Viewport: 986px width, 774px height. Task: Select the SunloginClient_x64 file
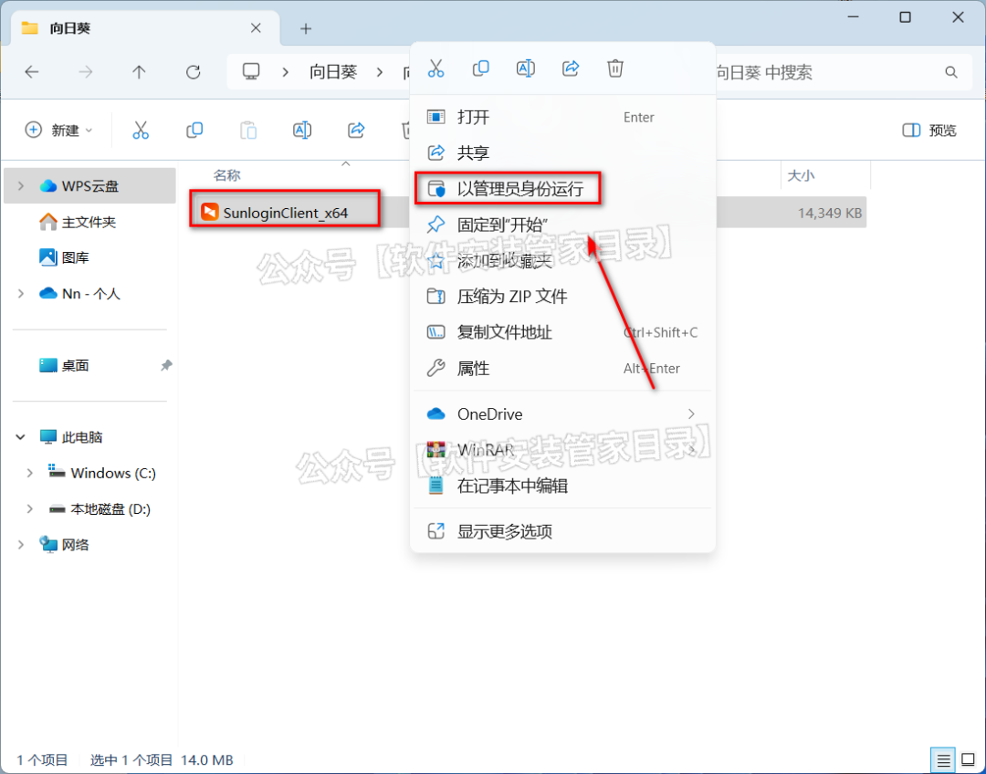point(286,213)
